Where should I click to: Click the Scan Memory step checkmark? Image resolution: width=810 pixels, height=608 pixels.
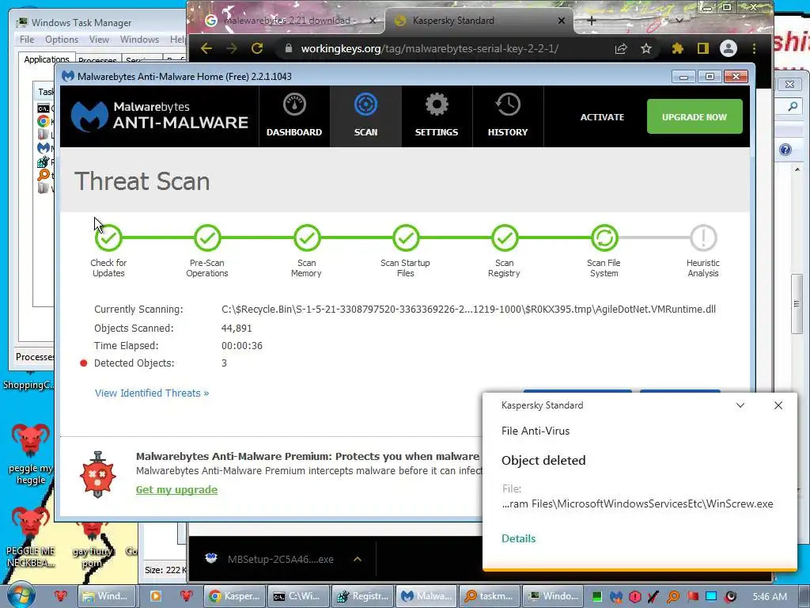[x=307, y=237]
